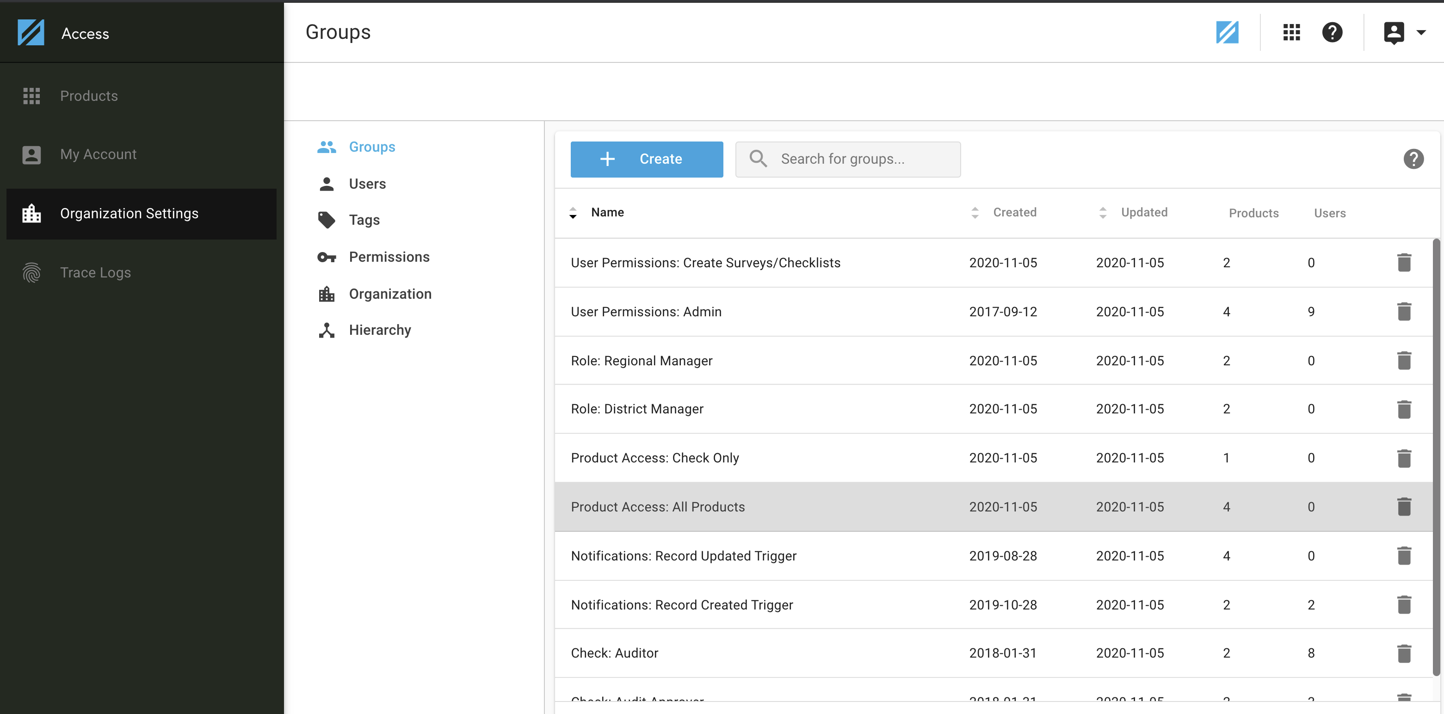This screenshot has height=714, width=1444.
Task: Click the help question mark in header
Action: point(1332,32)
